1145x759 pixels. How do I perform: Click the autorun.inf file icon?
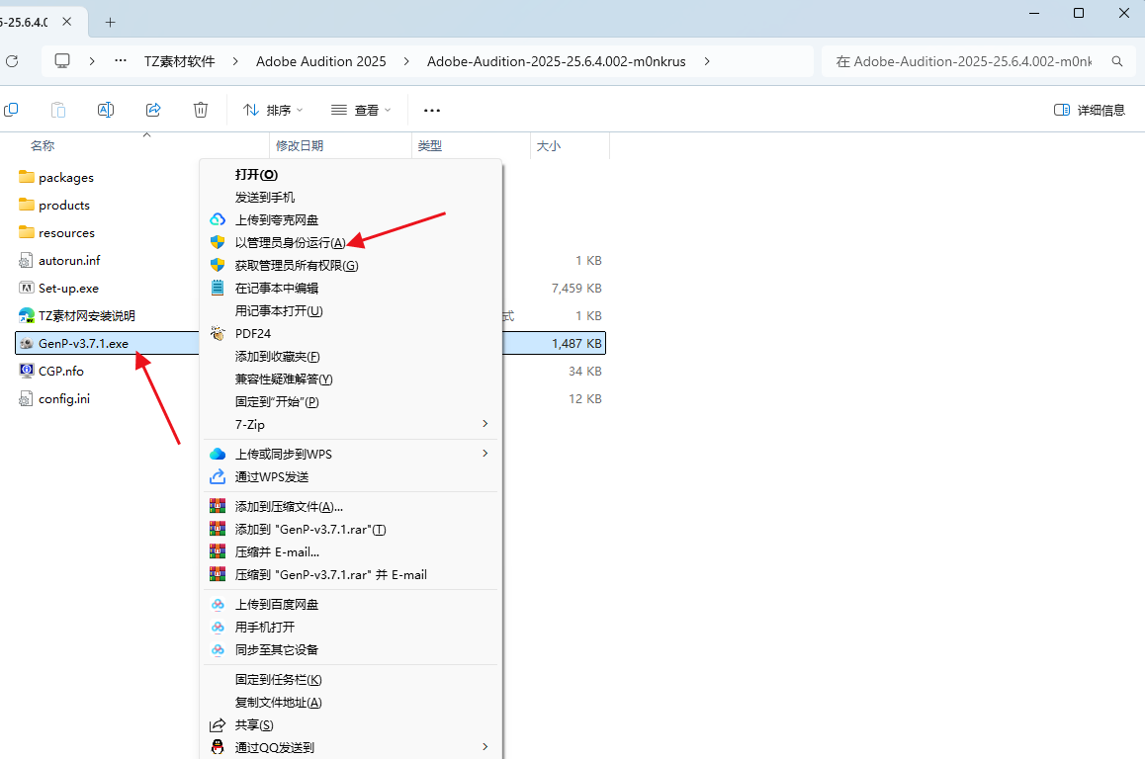[x=27, y=260]
